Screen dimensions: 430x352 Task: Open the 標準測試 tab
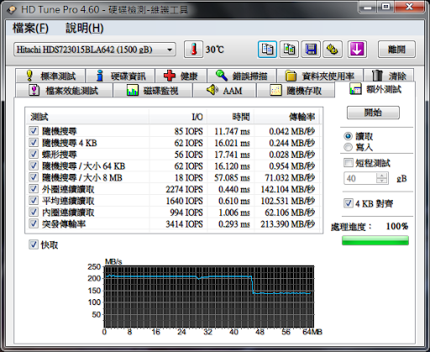pyautogui.click(x=50, y=76)
